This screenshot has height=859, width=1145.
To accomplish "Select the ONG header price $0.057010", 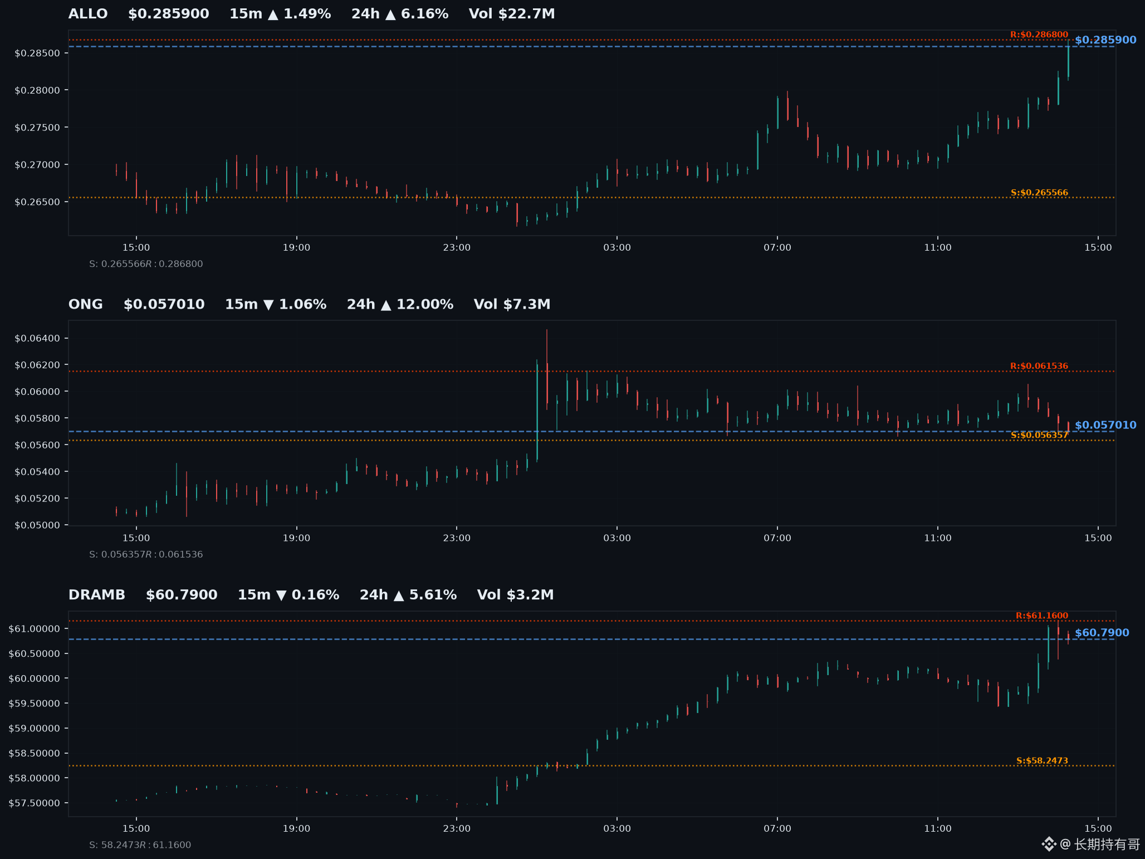I will click(x=164, y=305).
